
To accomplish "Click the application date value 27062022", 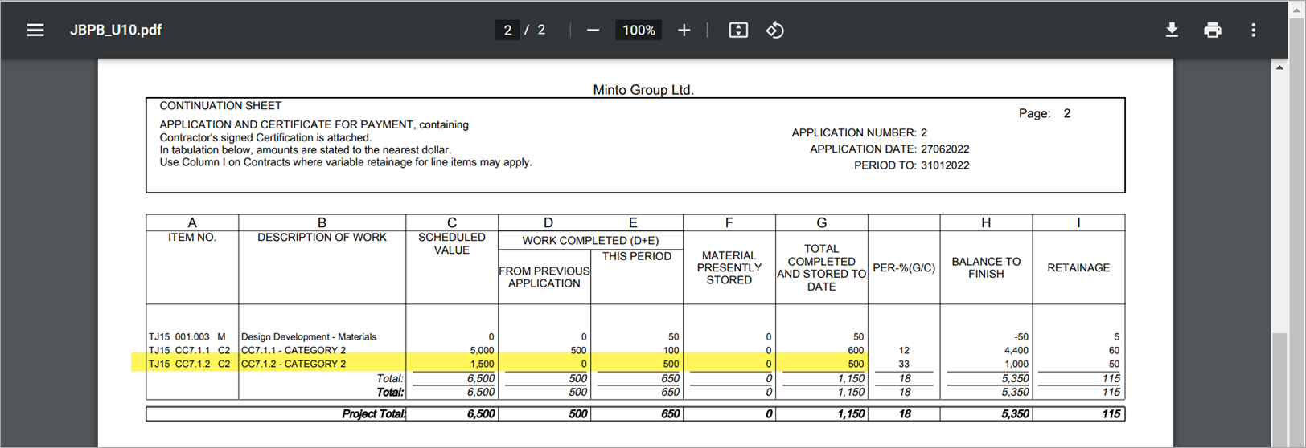I will [945, 149].
